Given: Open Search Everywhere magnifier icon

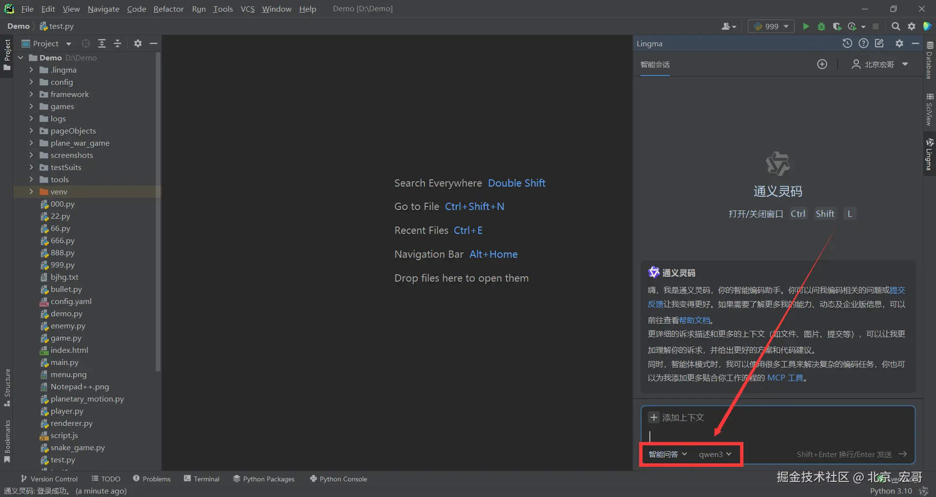Looking at the screenshot, I should tap(896, 26).
